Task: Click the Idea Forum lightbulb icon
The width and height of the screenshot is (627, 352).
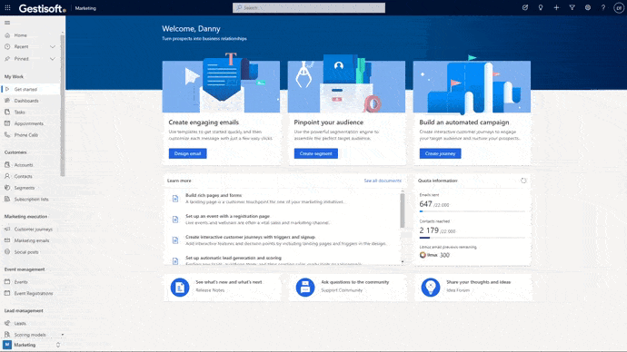Action: [x=430, y=287]
